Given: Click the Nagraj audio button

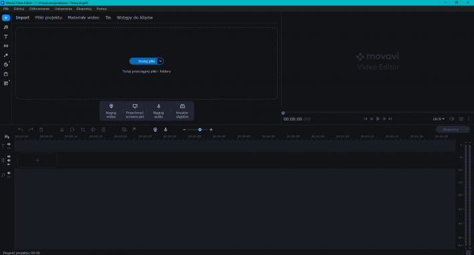Looking at the screenshot, I should tap(158, 111).
